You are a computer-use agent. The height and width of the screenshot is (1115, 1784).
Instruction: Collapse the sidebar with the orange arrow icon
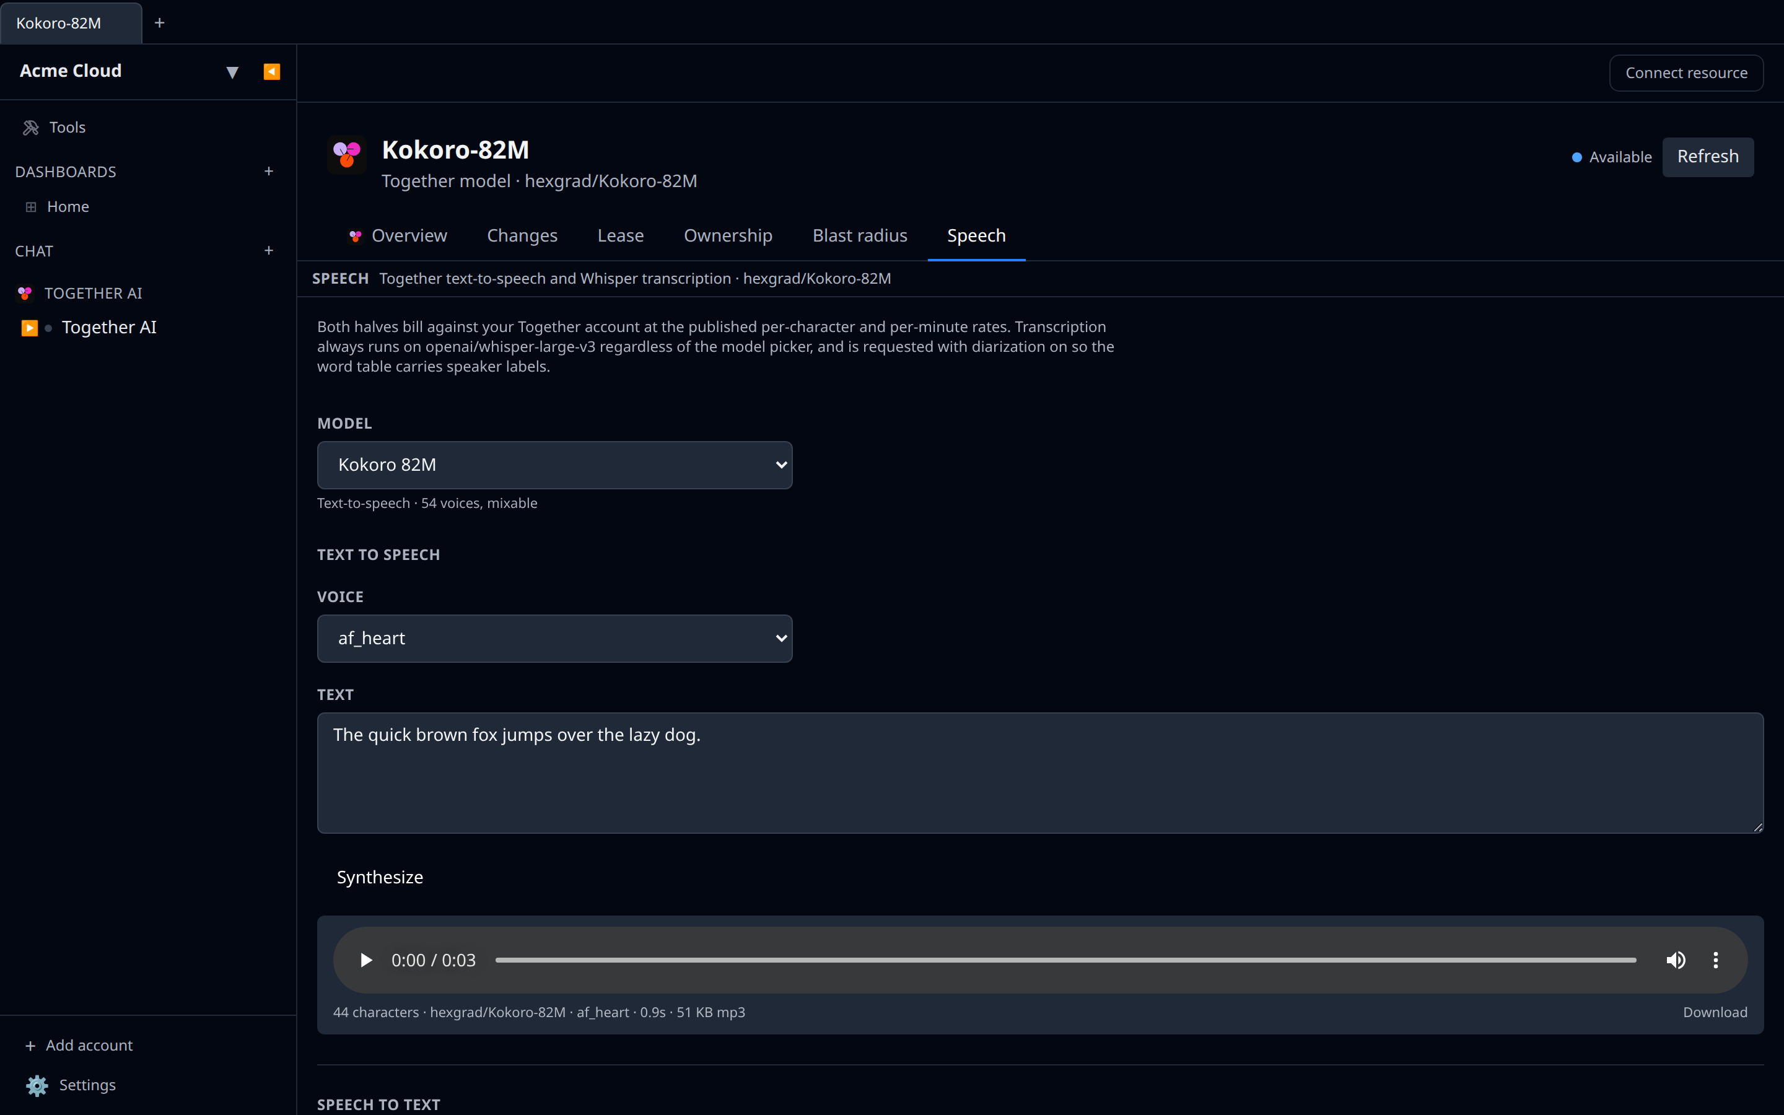[x=271, y=71]
